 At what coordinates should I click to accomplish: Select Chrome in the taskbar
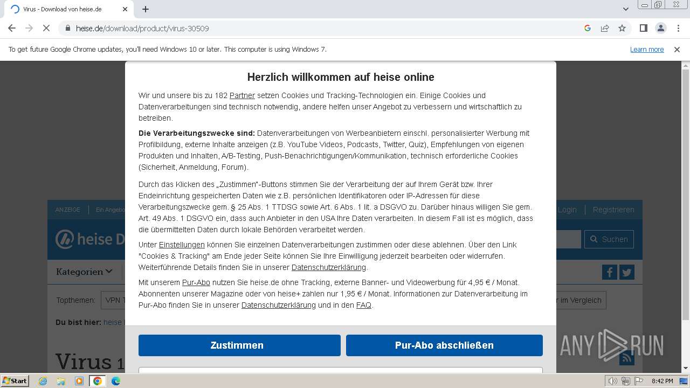(x=98, y=381)
